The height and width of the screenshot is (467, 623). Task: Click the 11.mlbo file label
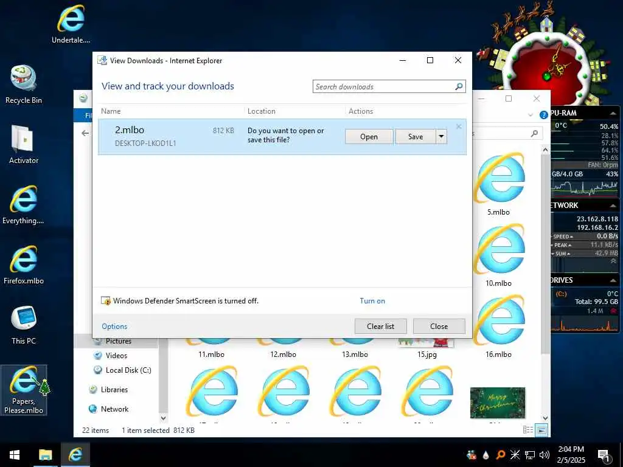coord(211,355)
